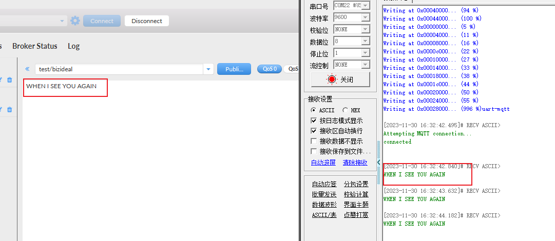Click the 清除接收 link
Image resolution: width=555 pixels, height=241 pixels.
click(x=355, y=163)
